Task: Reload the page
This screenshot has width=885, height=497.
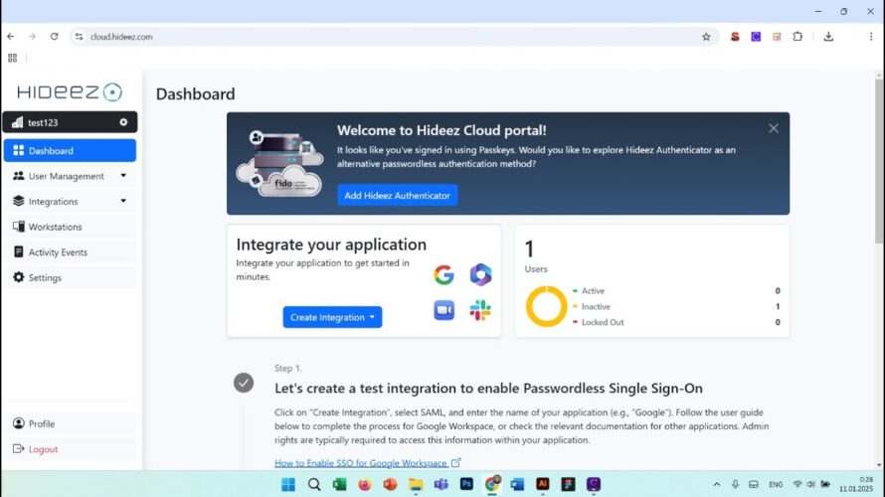Action: tap(54, 37)
